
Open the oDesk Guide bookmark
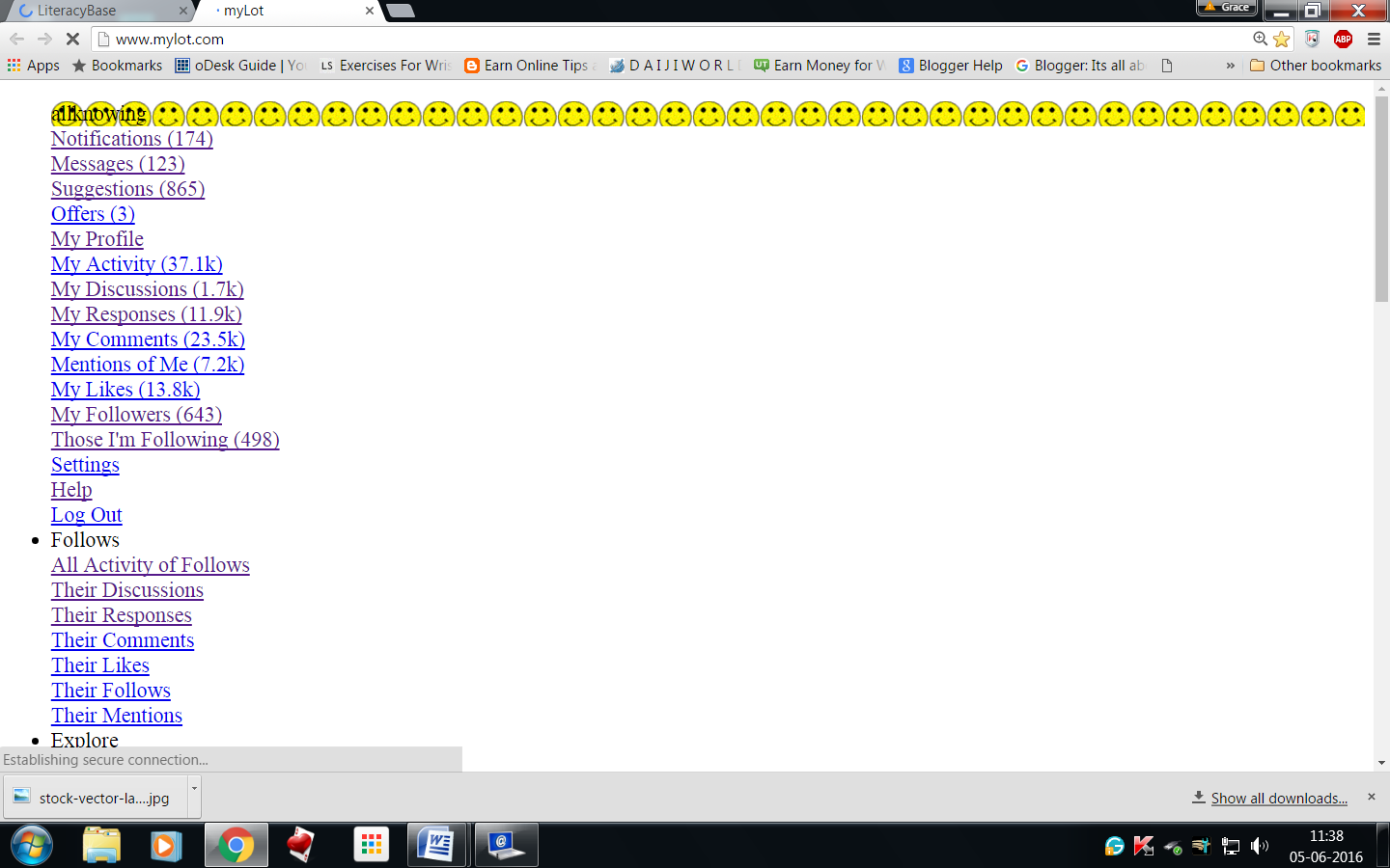pos(240,66)
